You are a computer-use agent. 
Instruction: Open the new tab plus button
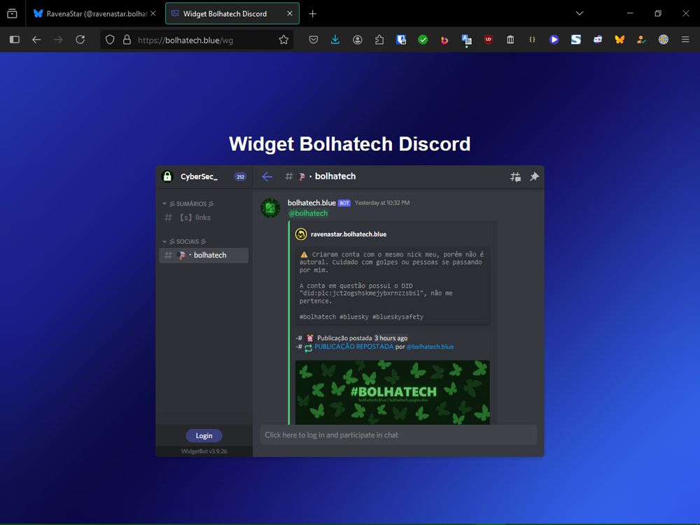click(313, 14)
